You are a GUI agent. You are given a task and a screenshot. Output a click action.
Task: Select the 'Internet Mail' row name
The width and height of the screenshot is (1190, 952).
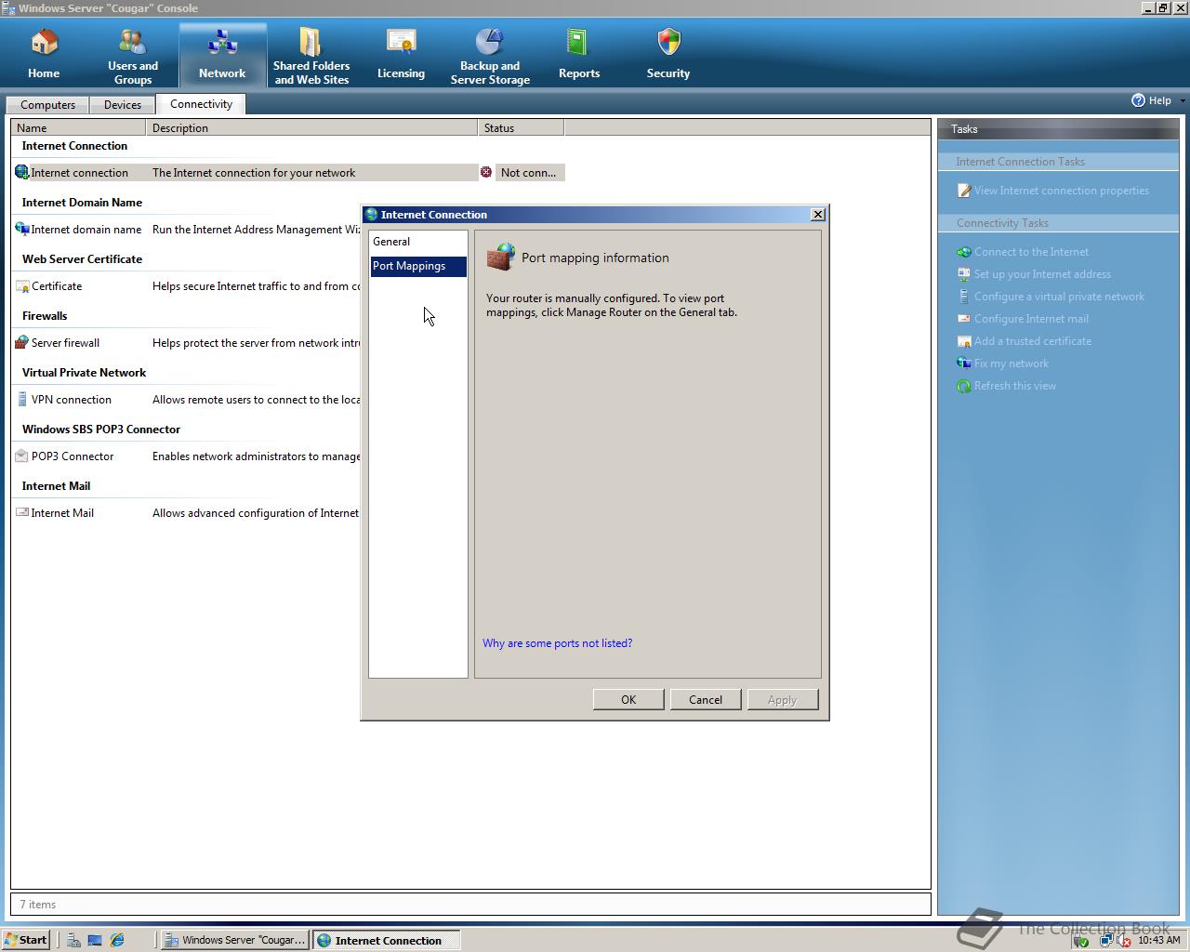tap(62, 513)
